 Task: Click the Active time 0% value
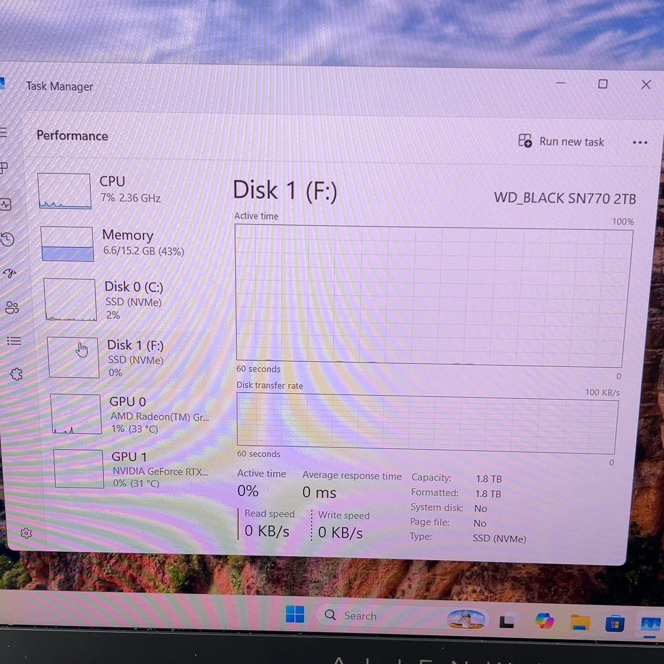(248, 491)
